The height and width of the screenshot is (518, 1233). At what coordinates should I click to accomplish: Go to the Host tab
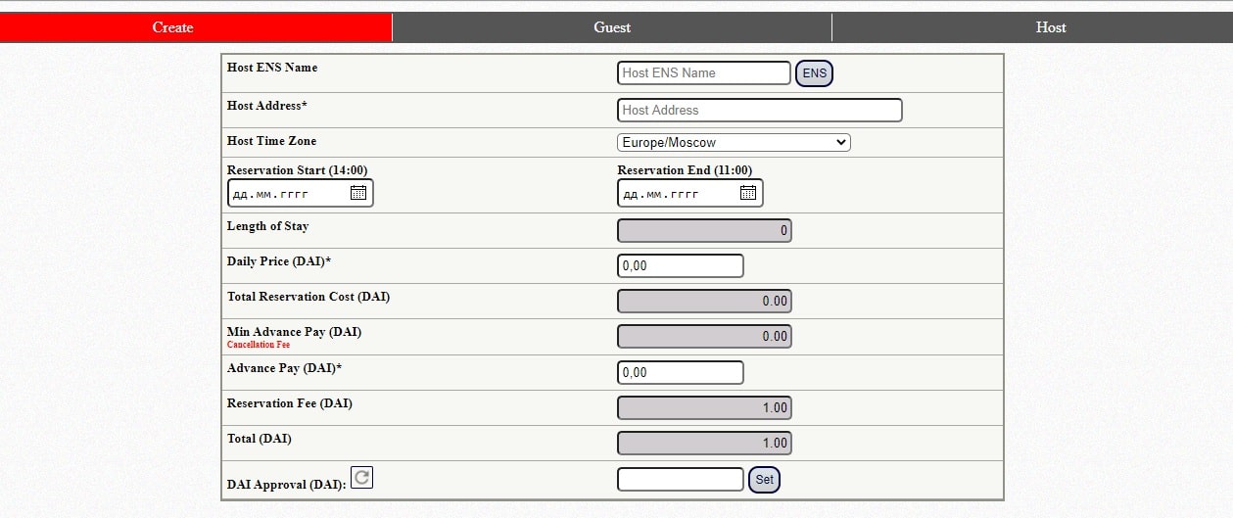pos(1032,27)
